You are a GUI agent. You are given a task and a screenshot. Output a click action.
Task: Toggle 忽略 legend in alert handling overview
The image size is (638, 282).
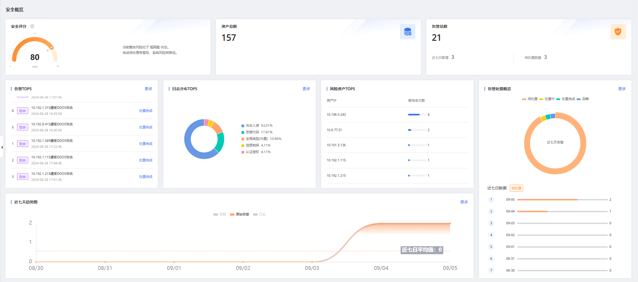[x=583, y=99]
